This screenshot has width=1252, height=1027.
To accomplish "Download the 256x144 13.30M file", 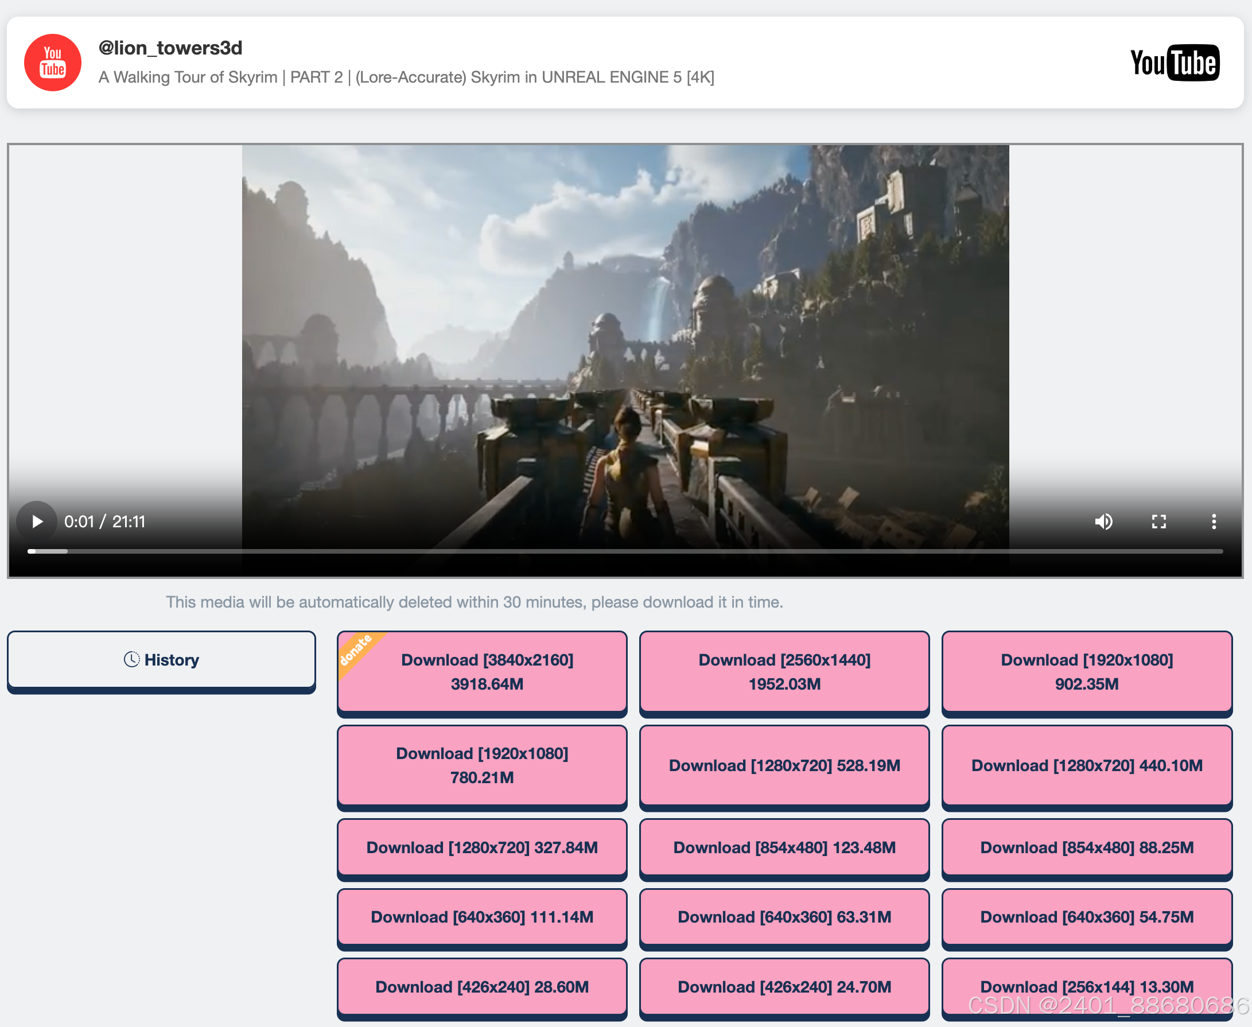I will coord(1086,986).
